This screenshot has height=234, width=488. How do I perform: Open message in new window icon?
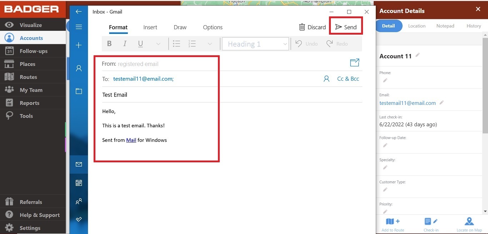click(x=354, y=63)
